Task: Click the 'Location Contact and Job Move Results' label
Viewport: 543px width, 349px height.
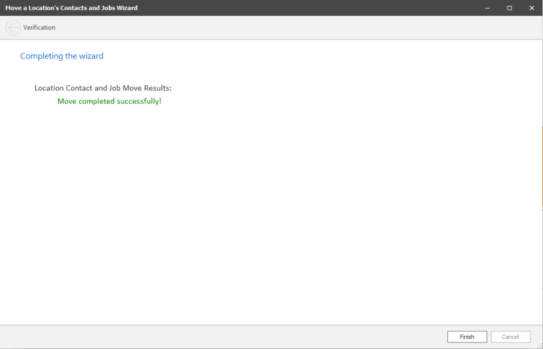Action: 103,88
